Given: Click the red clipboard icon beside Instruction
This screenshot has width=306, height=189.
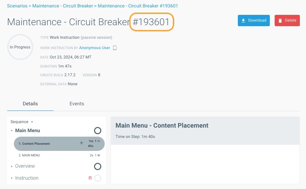Looking at the screenshot, I should [x=90, y=178].
